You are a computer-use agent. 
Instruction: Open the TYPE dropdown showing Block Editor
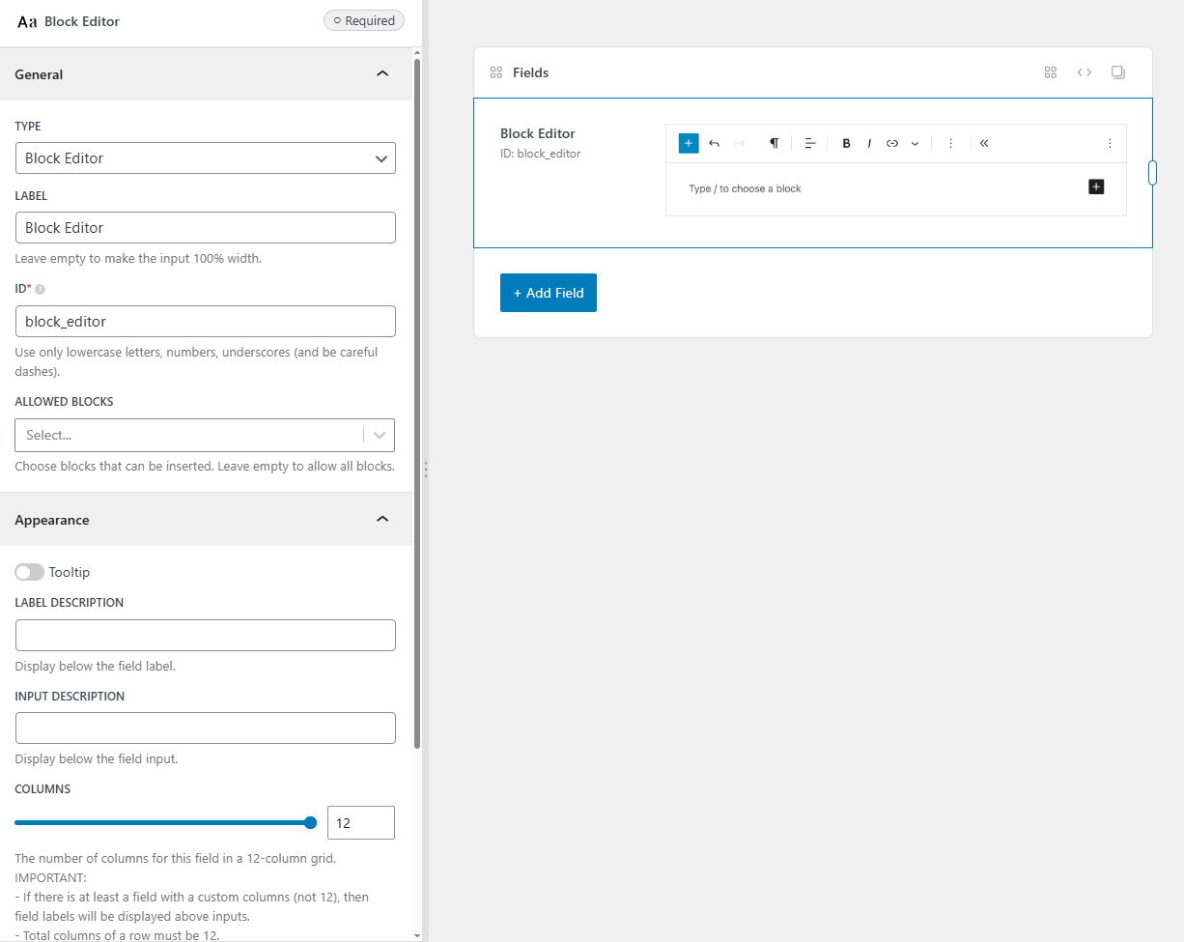(205, 157)
